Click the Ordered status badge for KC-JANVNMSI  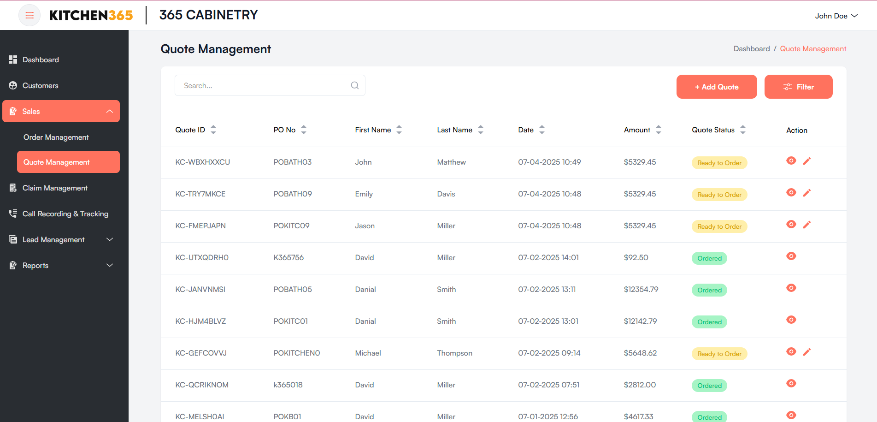tap(709, 290)
